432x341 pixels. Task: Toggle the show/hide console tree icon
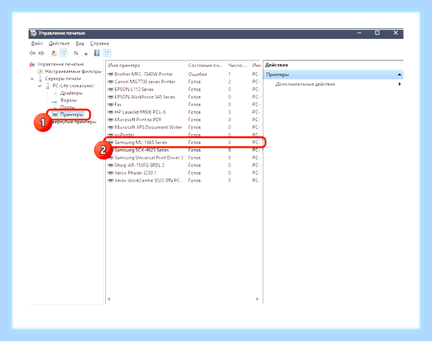pos(63,53)
